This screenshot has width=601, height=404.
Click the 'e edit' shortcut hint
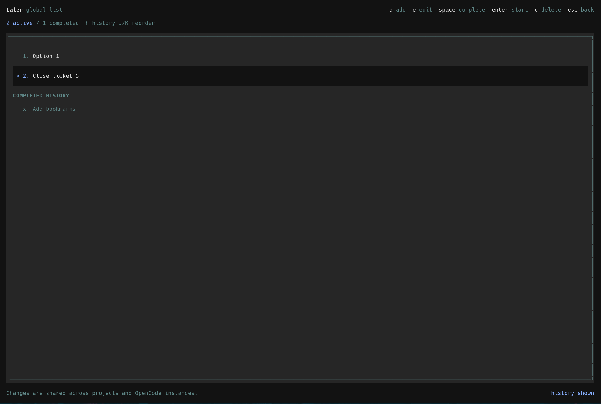pos(422,10)
